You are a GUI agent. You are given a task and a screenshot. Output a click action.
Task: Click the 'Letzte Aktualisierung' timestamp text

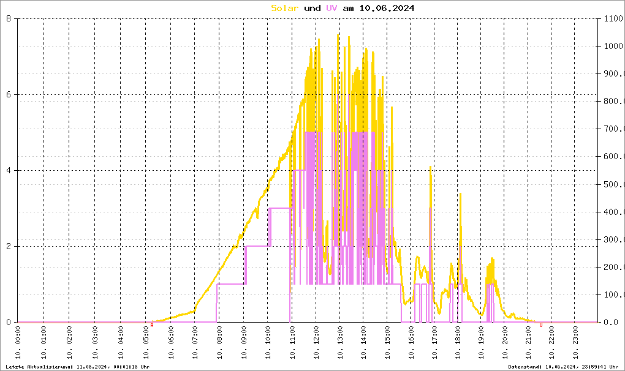[x=78, y=367]
